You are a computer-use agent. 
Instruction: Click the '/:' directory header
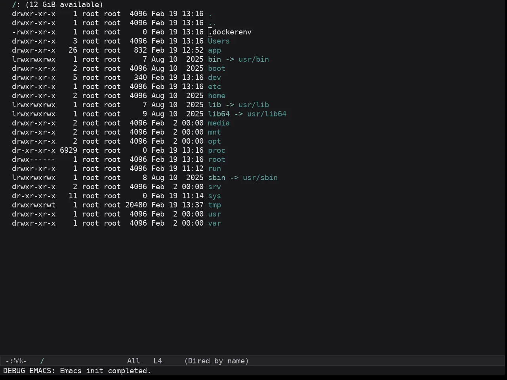coord(16,5)
